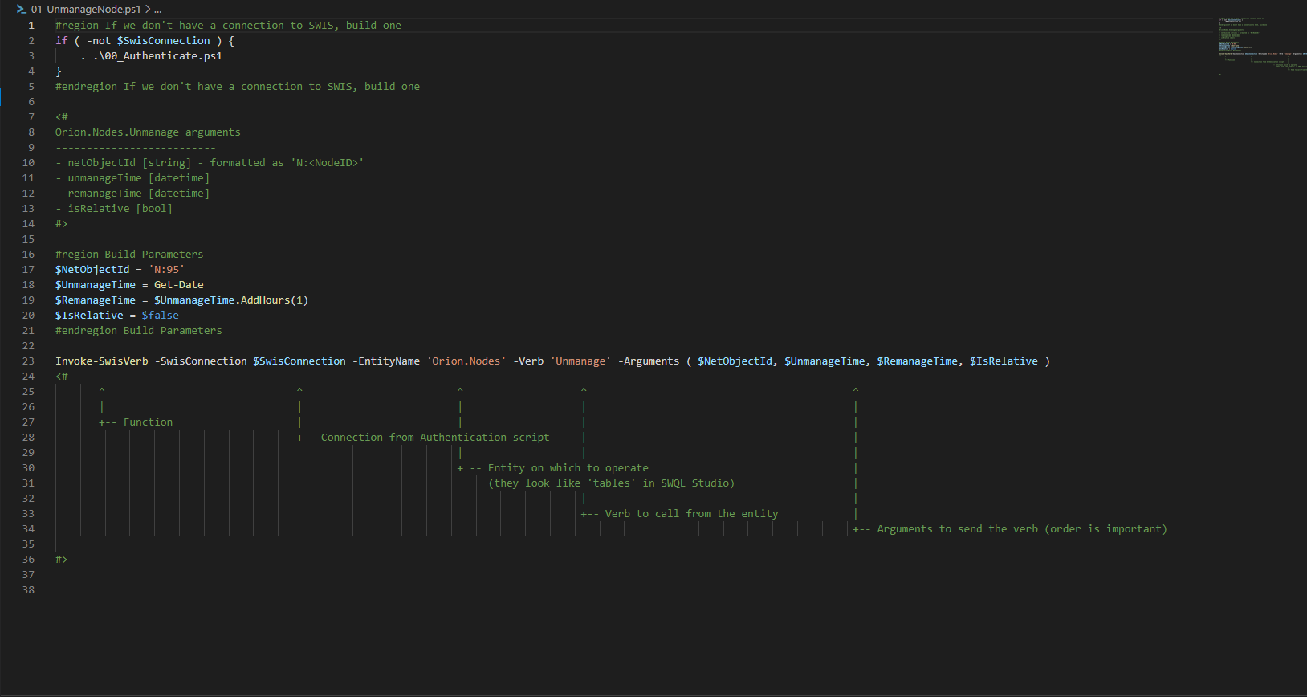Click '-EntityName' parameter on line 23
1307x697 pixels.
[x=386, y=361]
